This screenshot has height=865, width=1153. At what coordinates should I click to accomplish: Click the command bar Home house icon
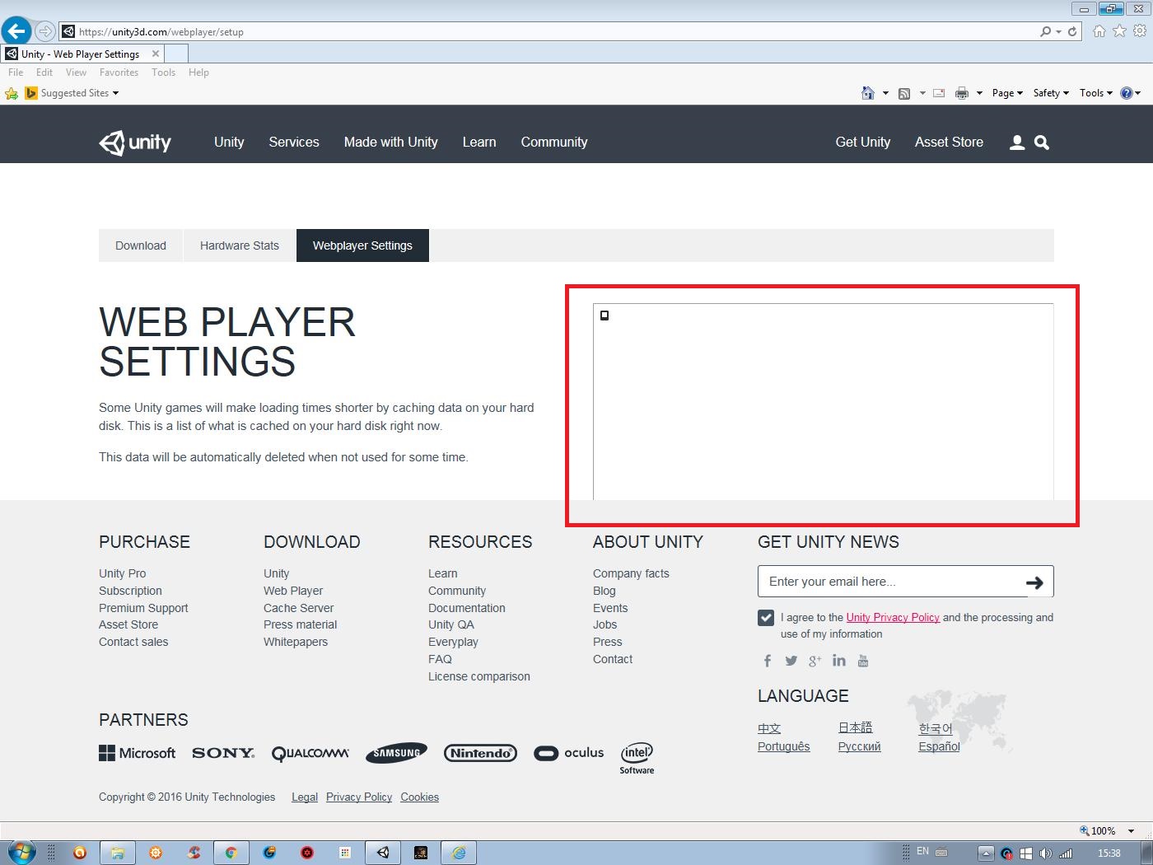pyautogui.click(x=867, y=93)
